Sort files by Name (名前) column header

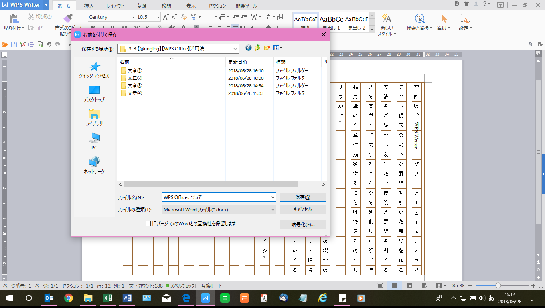tap(172, 62)
